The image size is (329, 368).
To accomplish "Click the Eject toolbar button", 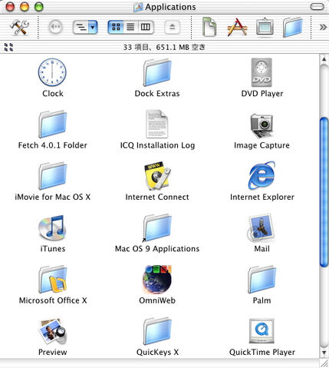I will (172, 27).
